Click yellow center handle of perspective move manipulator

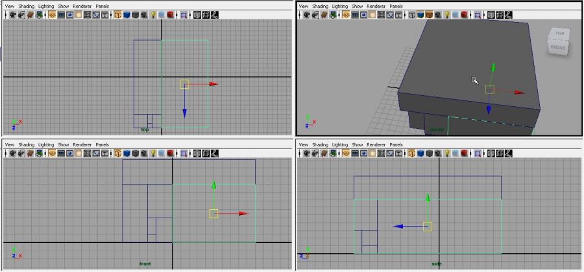(x=489, y=89)
